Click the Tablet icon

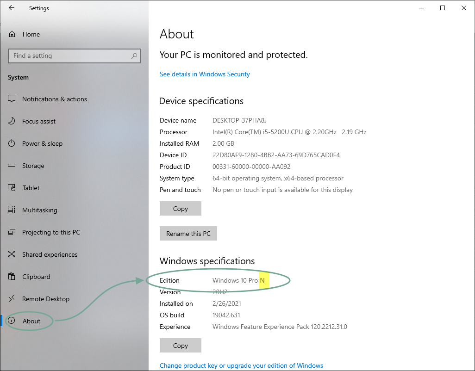pos(12,188)
